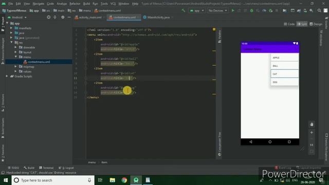
Task: Open the No Devices dropdown
Action: tap(217, 10)
